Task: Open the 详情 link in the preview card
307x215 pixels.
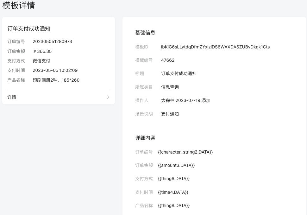Action: click(12, 97)
